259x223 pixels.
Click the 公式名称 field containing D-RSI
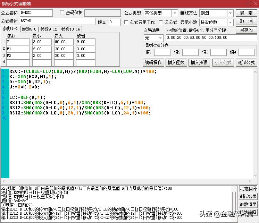coord(36,13)
